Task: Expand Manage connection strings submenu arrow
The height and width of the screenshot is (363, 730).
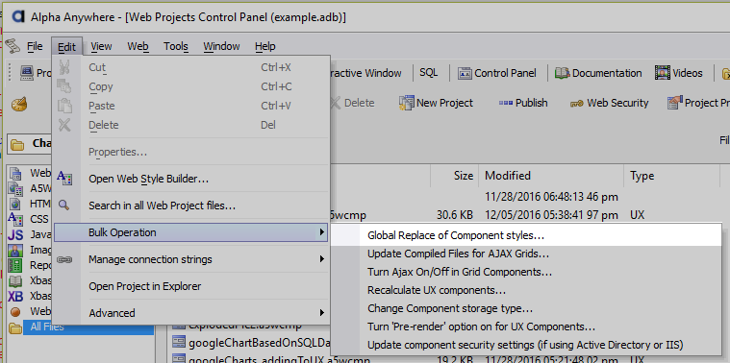Action: (321, 259)
